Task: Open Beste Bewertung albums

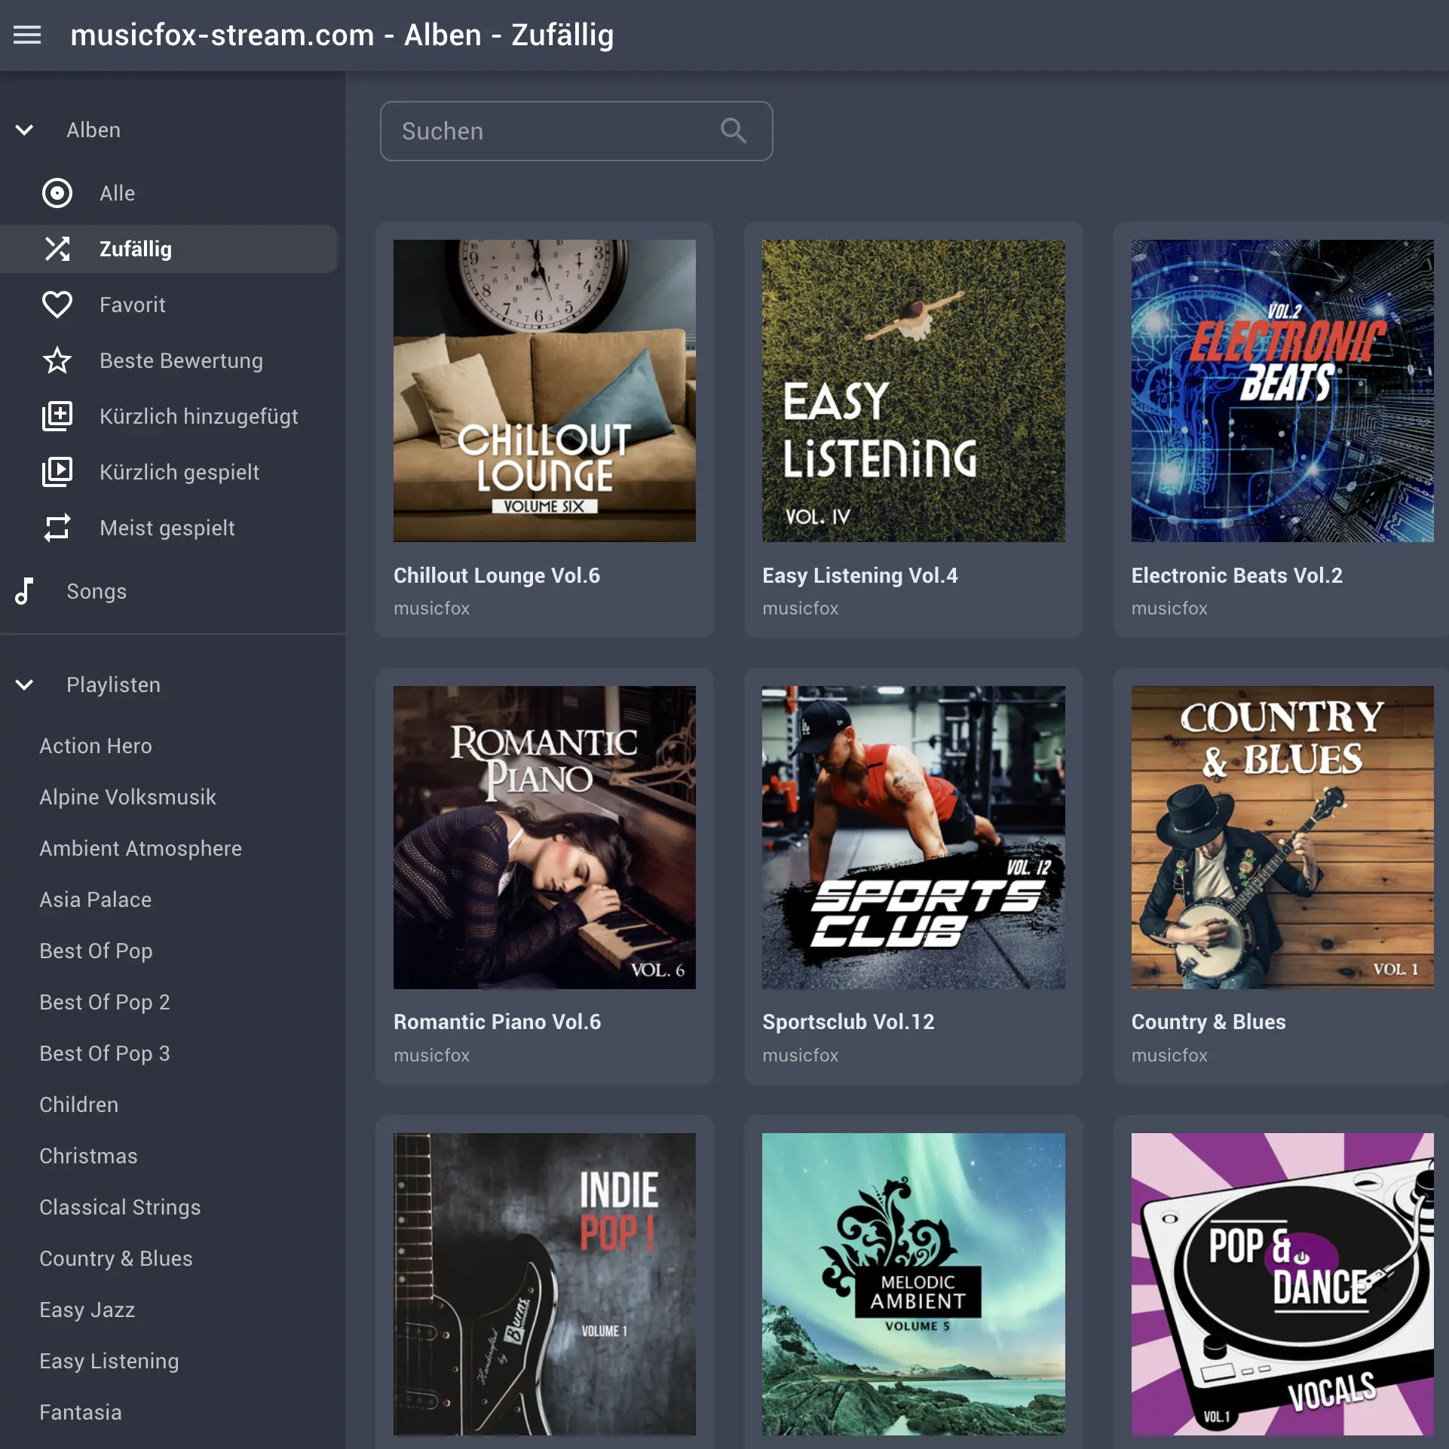Action: (x=169, y=360)
